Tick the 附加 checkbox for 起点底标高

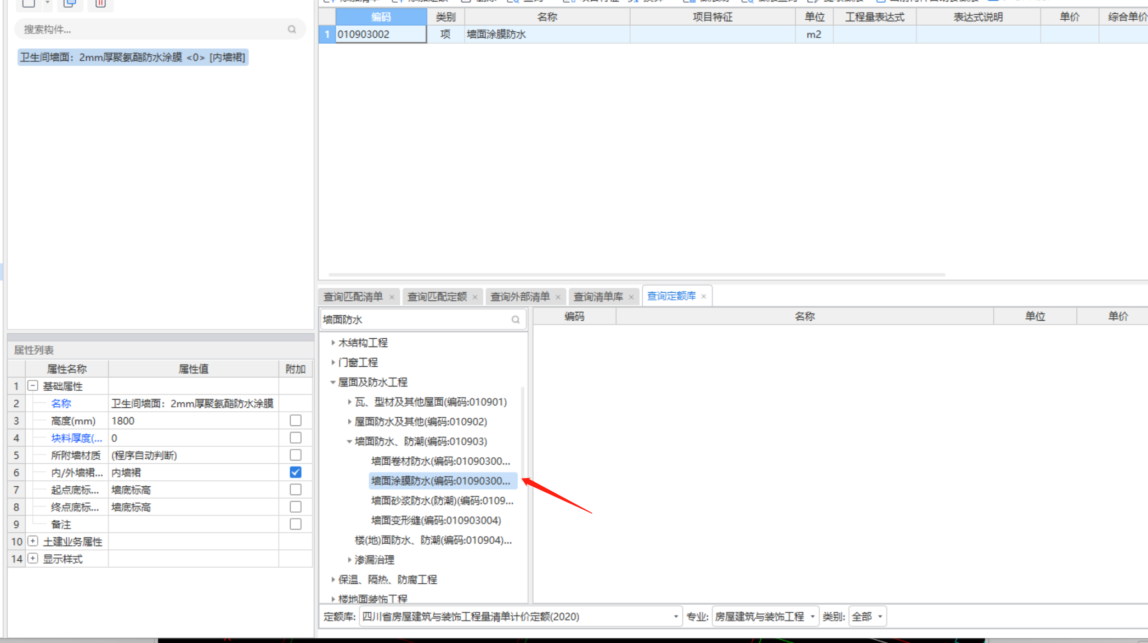(x=296, y=490)
